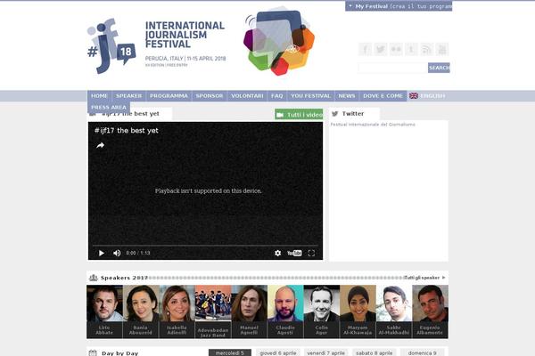Open the Tumblr social icon in header
Viewport: 535px width, 356px height.
(x=411, y=50)
